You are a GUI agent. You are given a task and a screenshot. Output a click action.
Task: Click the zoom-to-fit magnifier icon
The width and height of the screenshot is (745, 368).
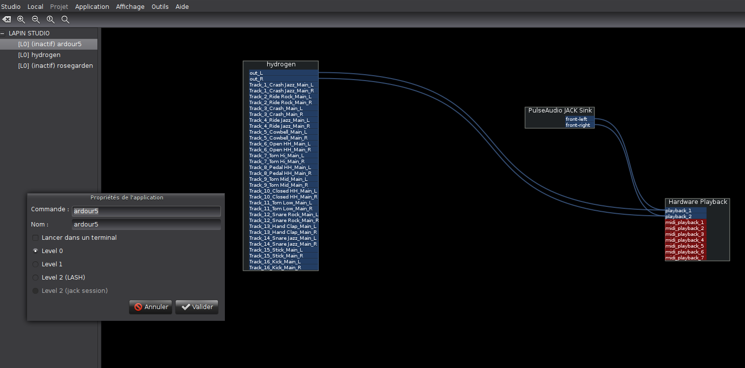(x=65, y=20)
